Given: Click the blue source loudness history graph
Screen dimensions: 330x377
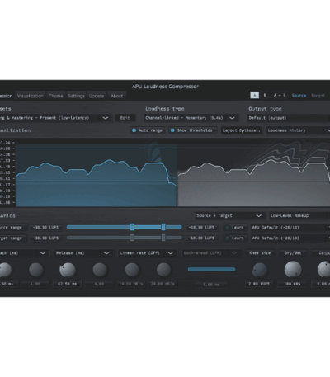Looking at the screenshot, I should tap(96, 175).
